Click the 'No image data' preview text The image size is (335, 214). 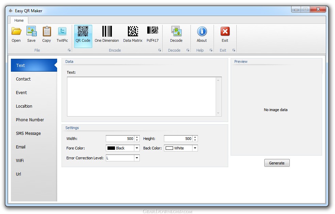(275, 110)
